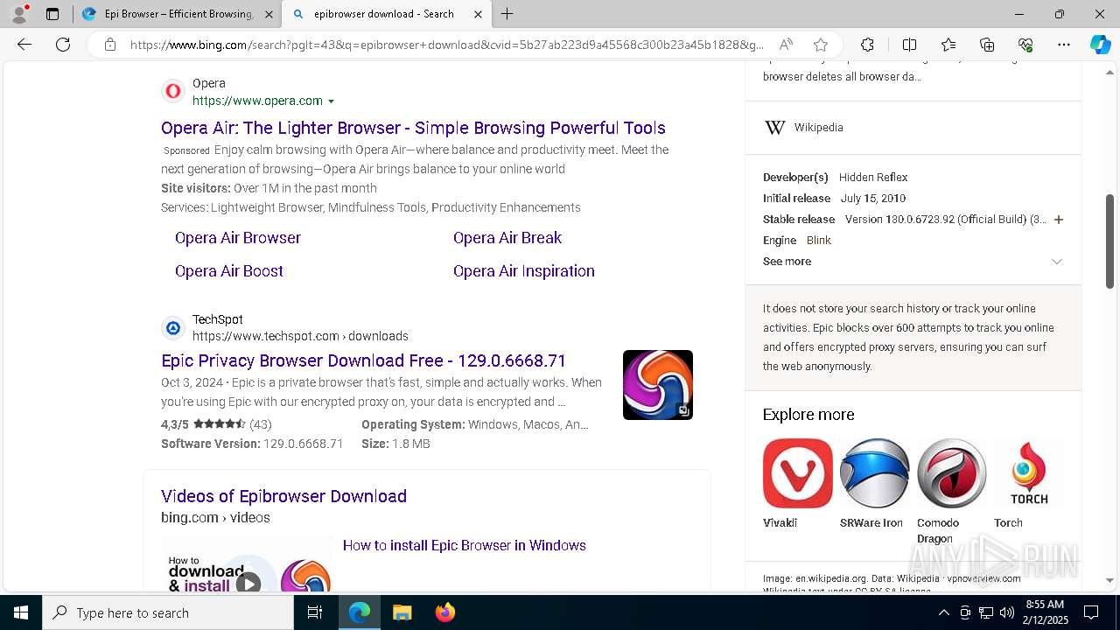Open the notification center icon
The height and width of the screenshot is (630, 1120).
coord(1091,612)
